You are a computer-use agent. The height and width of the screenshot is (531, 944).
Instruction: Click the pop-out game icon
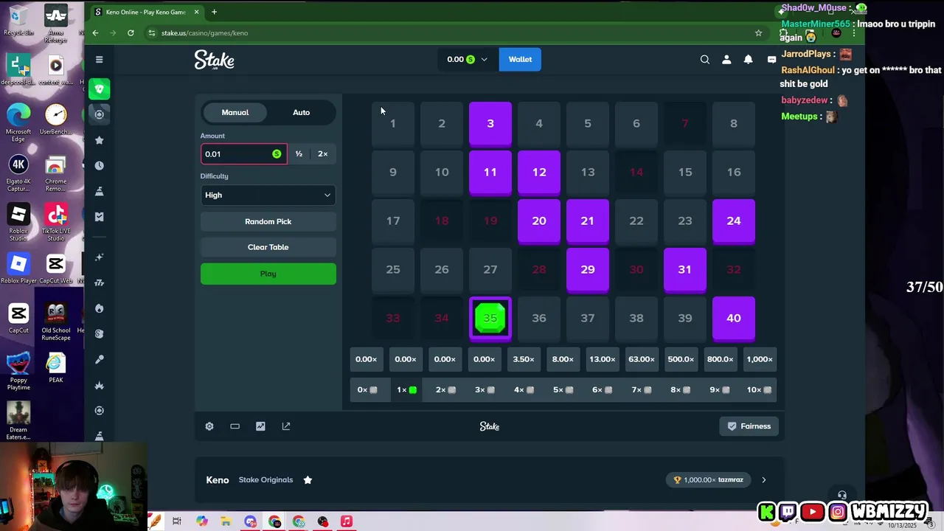click(x=286, y=426)
